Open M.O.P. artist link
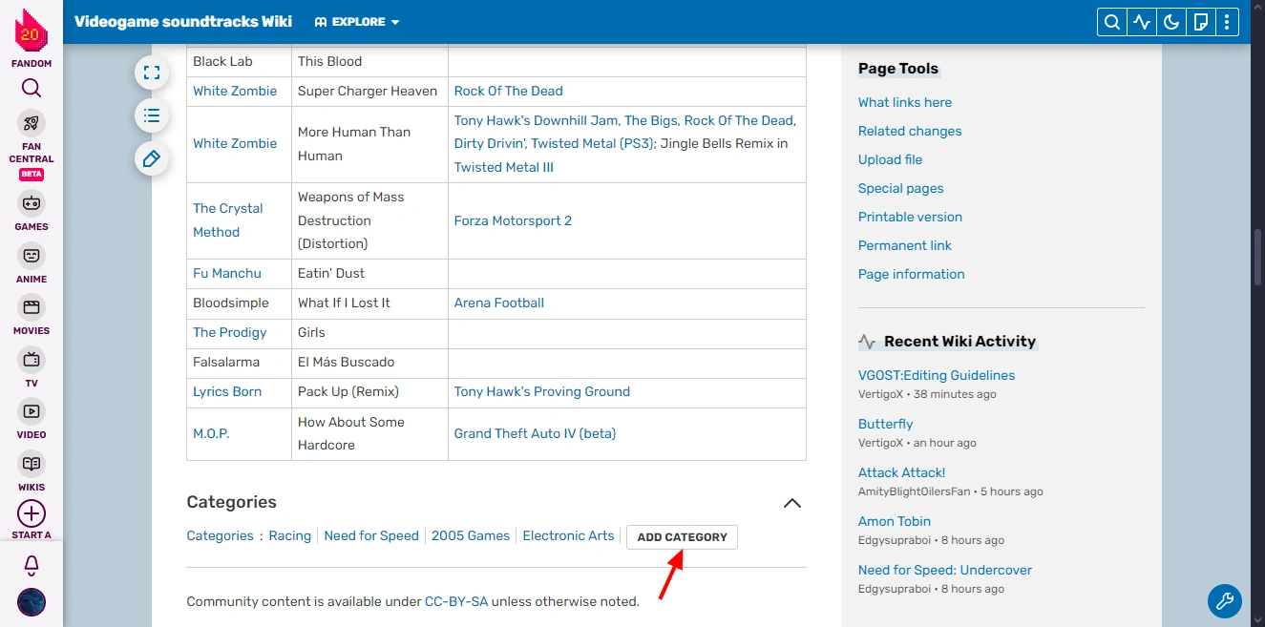The width and height of the screenshot is (1265, 627). [211, 433]
